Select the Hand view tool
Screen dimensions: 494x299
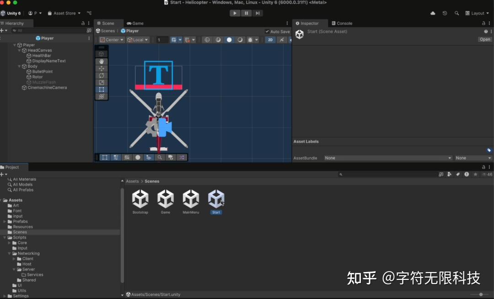click(102, 61)
